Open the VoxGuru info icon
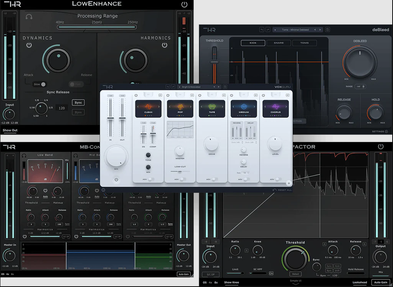The image size is (393, 287). click(x=103, y=190)
